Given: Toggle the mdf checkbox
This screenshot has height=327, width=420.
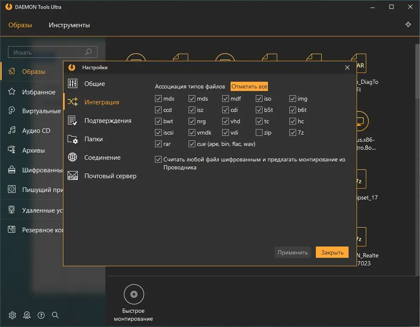Looking at the screenshot, I should [226, 99].
